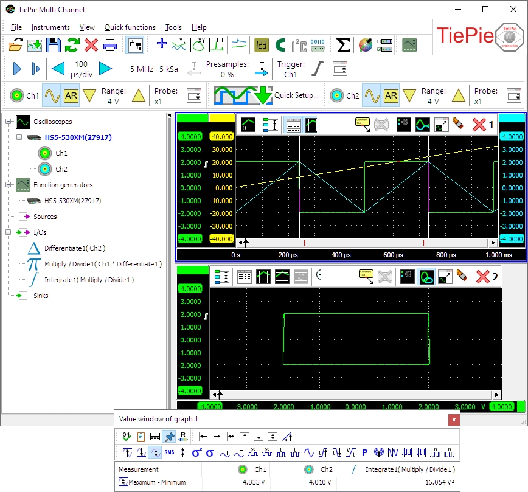Collapse the Function generators tree node
This screenshot has height=492, width=528.
[9, 185]
